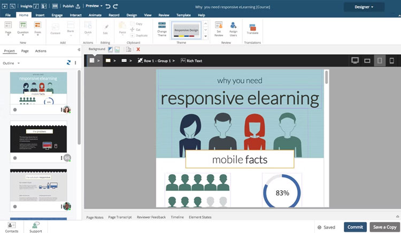Click the copy background icon
The height and width of the screenshot is (233, 401).
coord(128,49)
